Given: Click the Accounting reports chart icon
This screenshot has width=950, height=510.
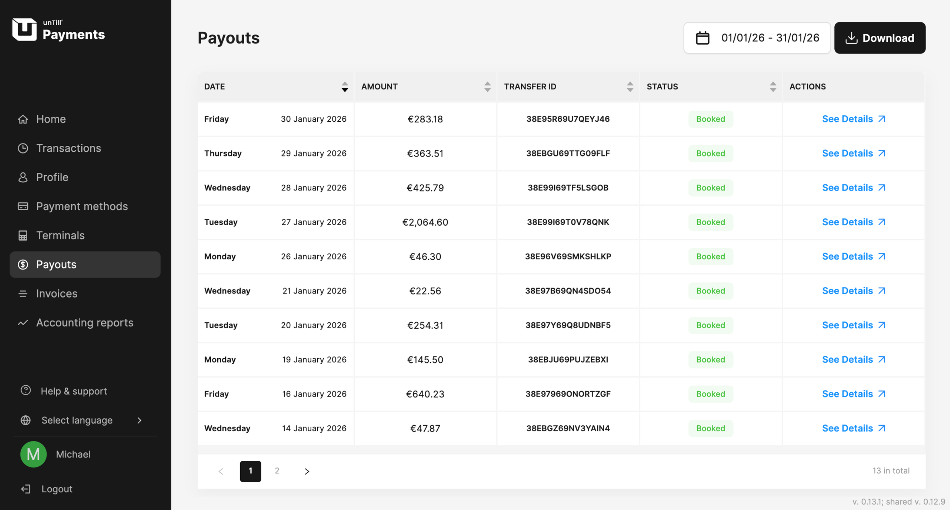Looking at the screenshot, I should [23, 323].
